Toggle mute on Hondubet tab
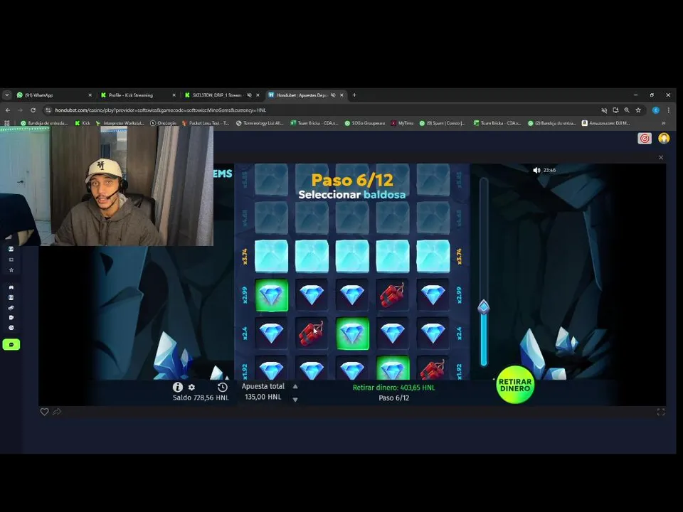This screenshot has height=512, width=683. 333,95
